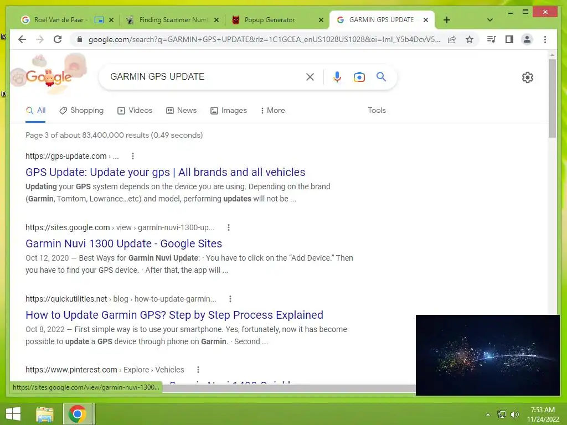567x425 pixels.
Task: Open the Chrome profile avatar
Action: 527,39
